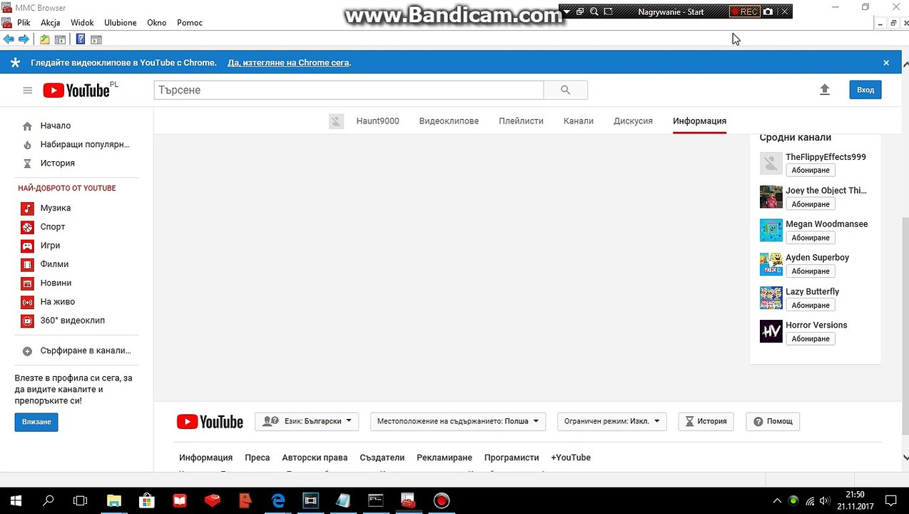This screenshot has width=909, height=514.
Task: Open the Plik menu
Action: click(x=24, y=23)
